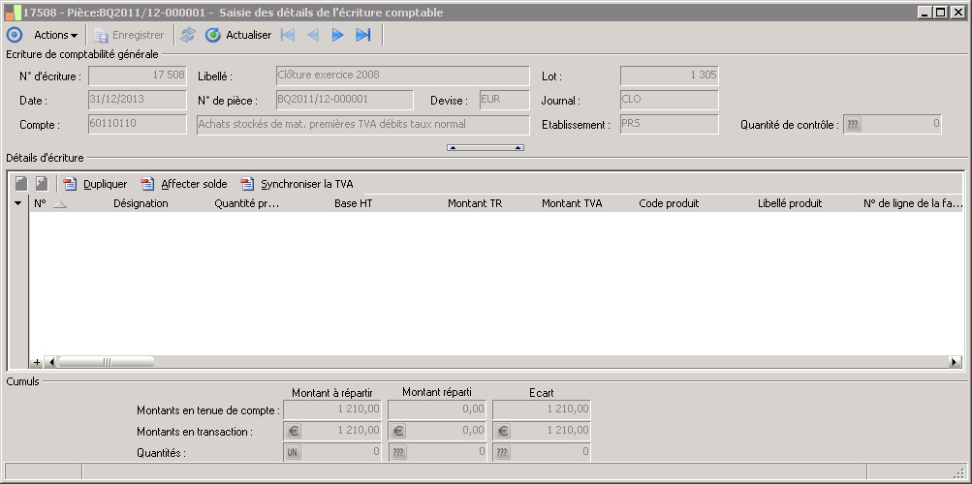Click the Désignation column header
Image resolution: width=972 pixels, height=484 pixels.
(141, 203)
